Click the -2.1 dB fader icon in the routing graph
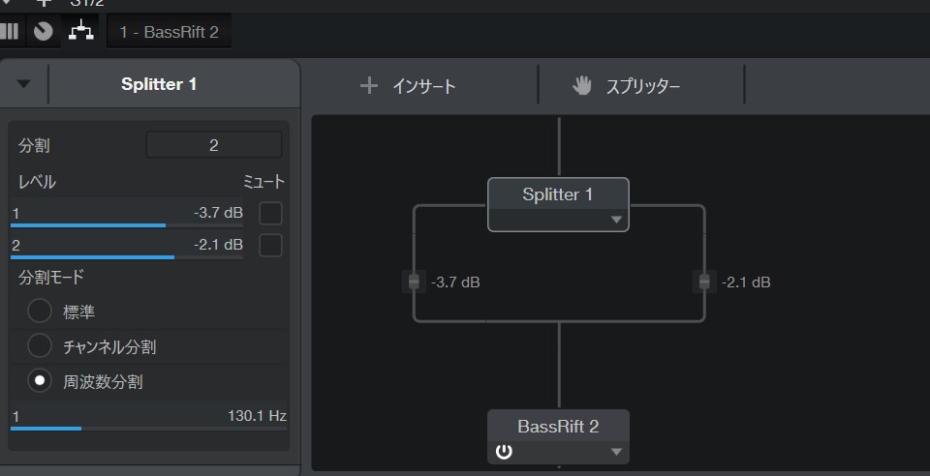This screenshot has height=476, width=930. point(704,282)
